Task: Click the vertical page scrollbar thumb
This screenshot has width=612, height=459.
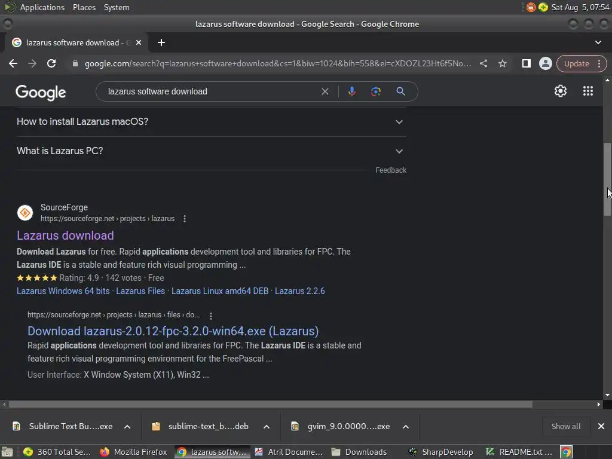Action: coord(607,179)
